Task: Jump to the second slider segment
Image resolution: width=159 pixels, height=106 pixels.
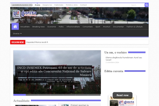Action: [32, 95]
